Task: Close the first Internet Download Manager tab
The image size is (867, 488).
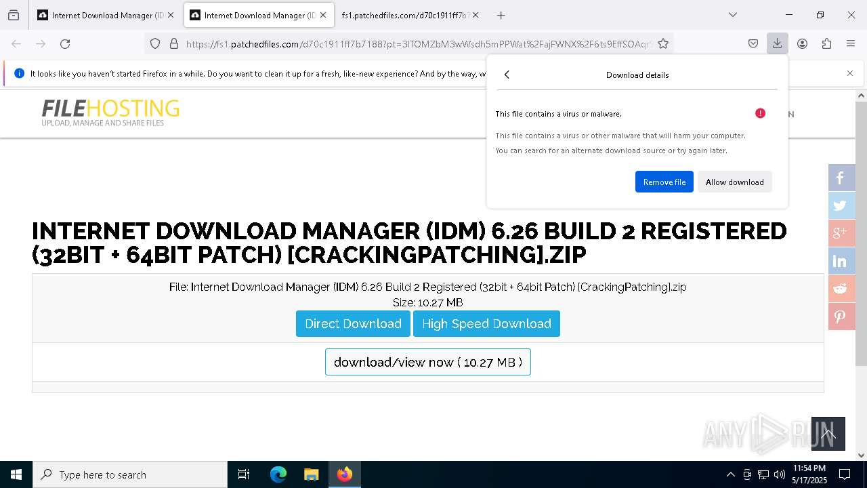Action: (170, 15)
